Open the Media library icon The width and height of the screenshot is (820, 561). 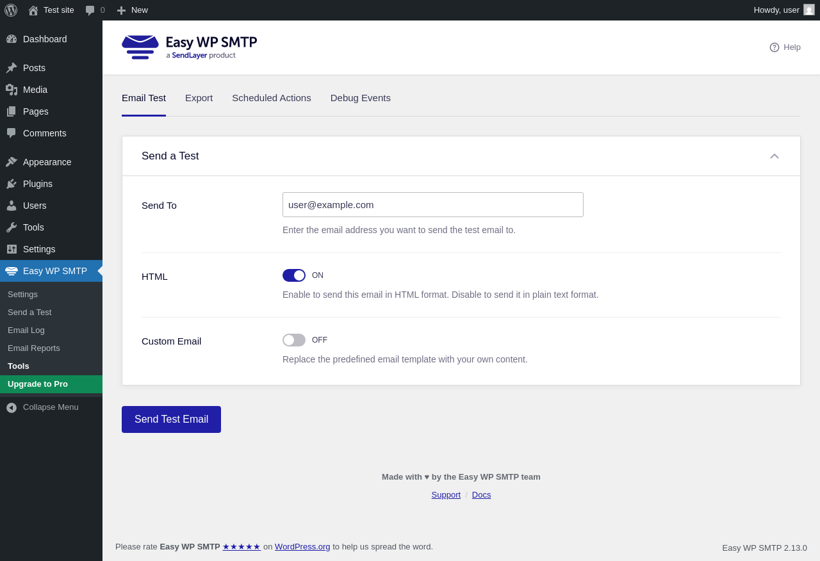[x=12, y=90]
